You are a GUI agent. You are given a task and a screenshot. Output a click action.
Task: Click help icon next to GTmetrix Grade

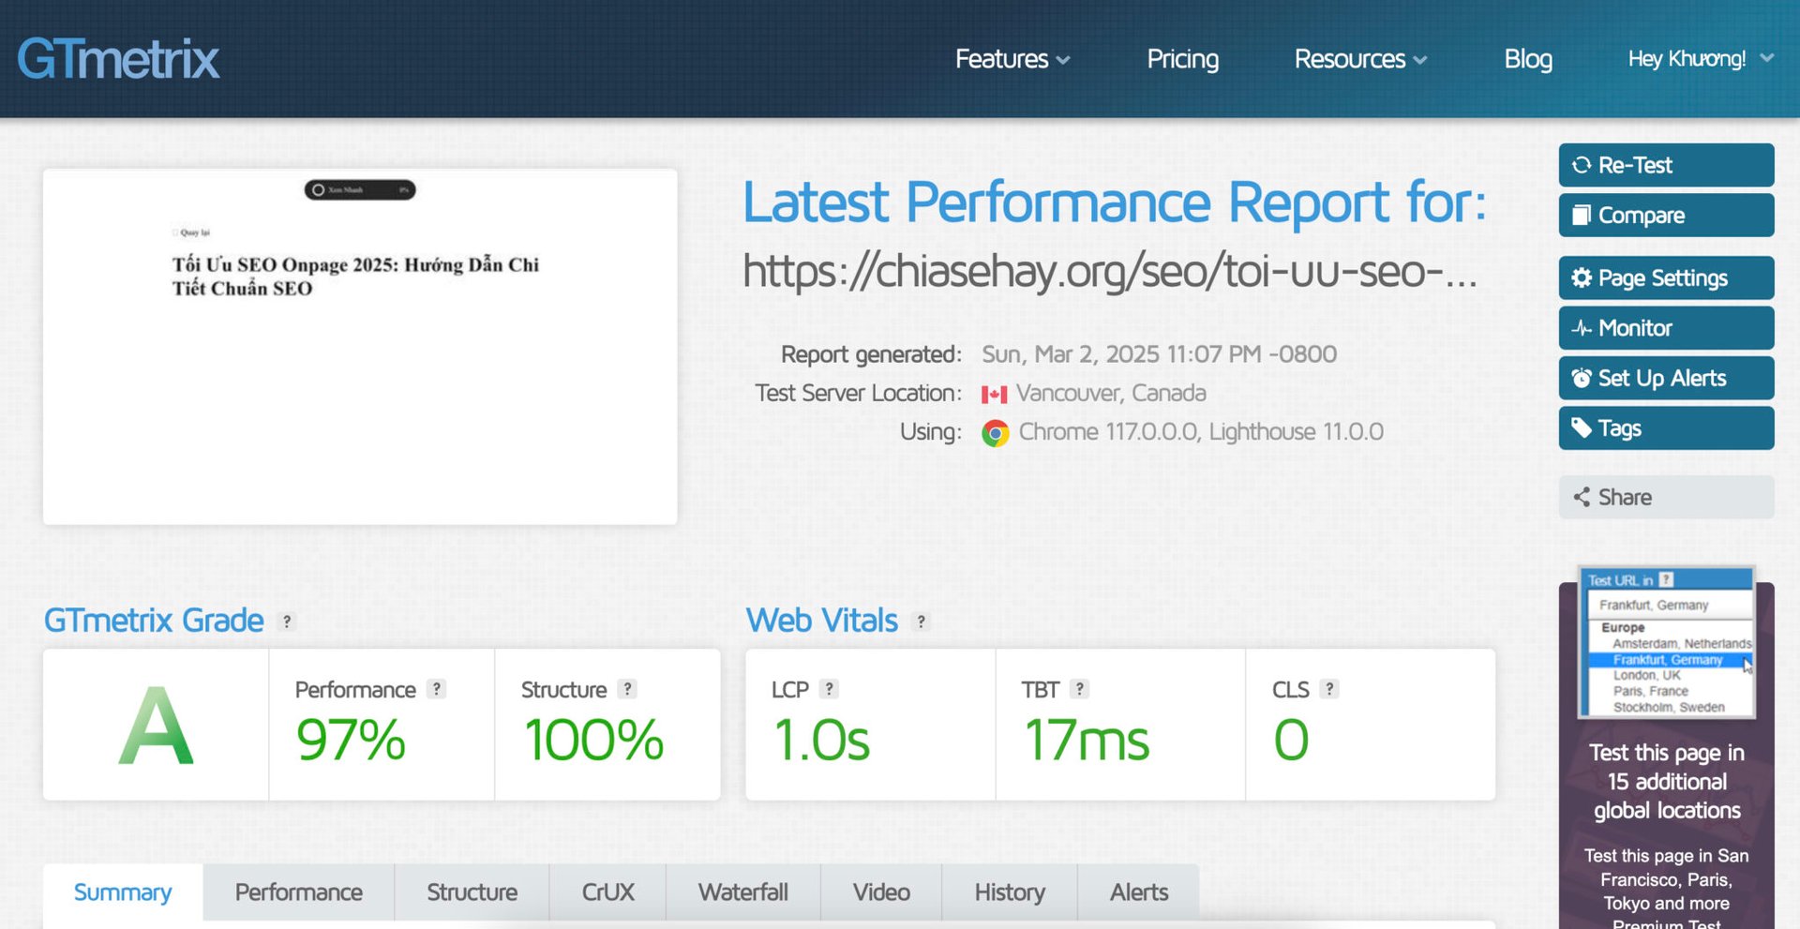pos(287,622)
